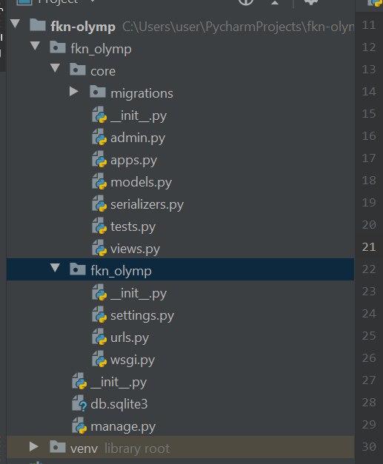Image resolution: width=383 pixels, height=464 pixels.
Task: Select the wsgi.py file
Action: (133, 360)
